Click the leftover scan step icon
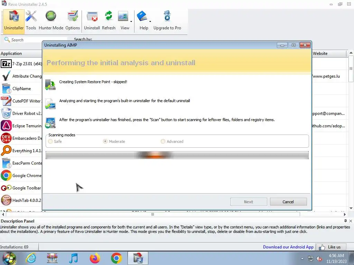 pyautogui.click(x=50, y=122)
